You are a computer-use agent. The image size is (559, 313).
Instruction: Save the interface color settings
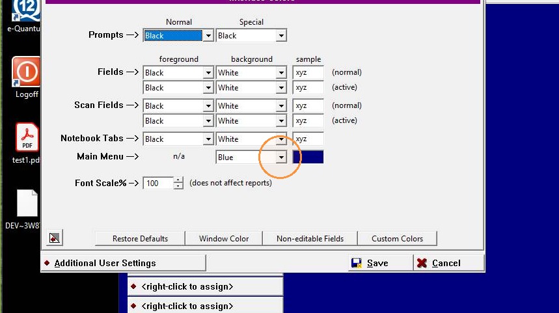point(381,263)
